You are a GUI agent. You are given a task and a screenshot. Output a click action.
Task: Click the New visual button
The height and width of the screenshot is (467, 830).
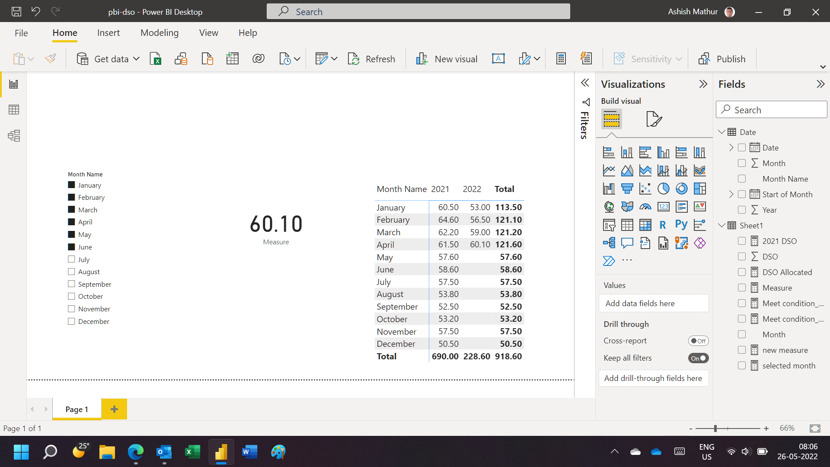[x=446, y=59]
